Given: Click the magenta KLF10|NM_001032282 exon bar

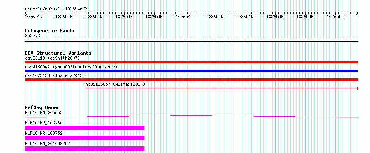Looking at the screenshot, I should pos(84,148).
